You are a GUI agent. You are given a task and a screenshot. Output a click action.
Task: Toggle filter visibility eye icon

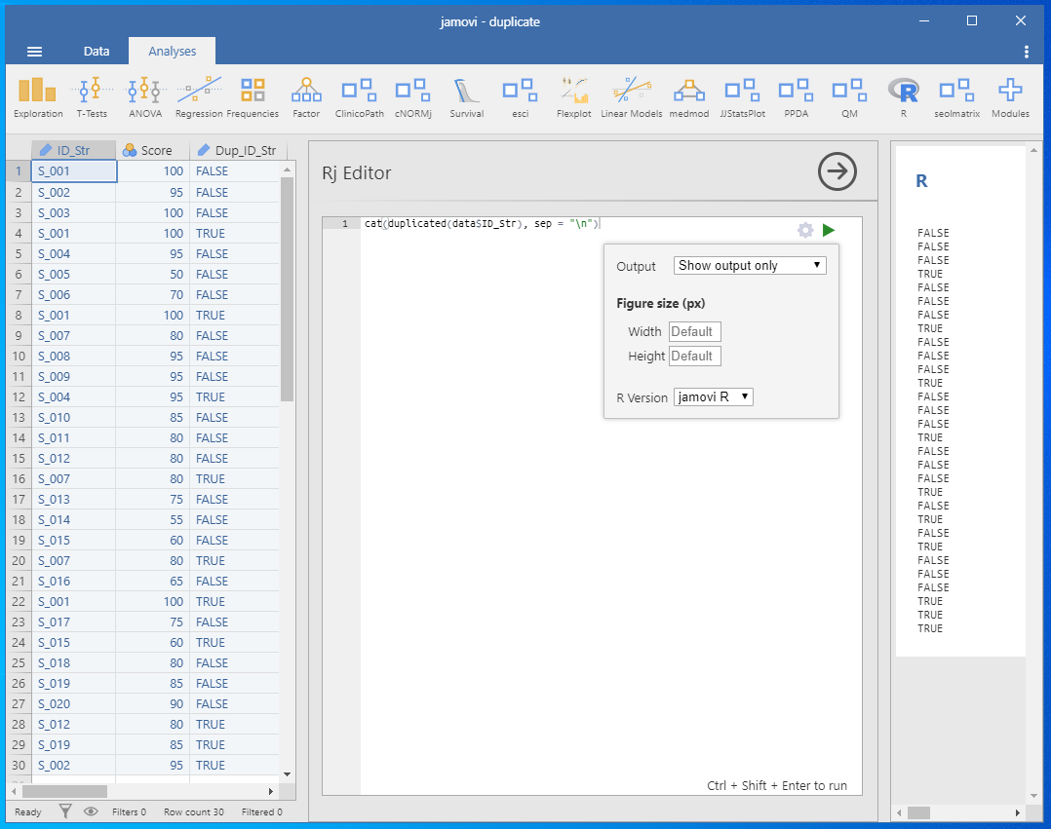coord(91,811)
